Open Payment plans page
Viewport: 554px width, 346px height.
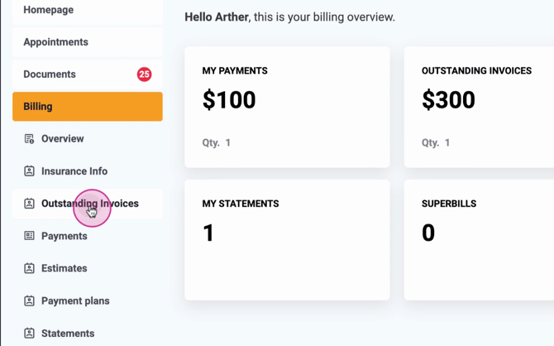coord(75,300)
